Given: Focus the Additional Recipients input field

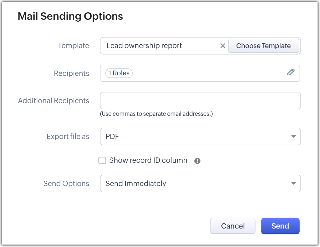Looking at the screenshot, I should (200, 101).
